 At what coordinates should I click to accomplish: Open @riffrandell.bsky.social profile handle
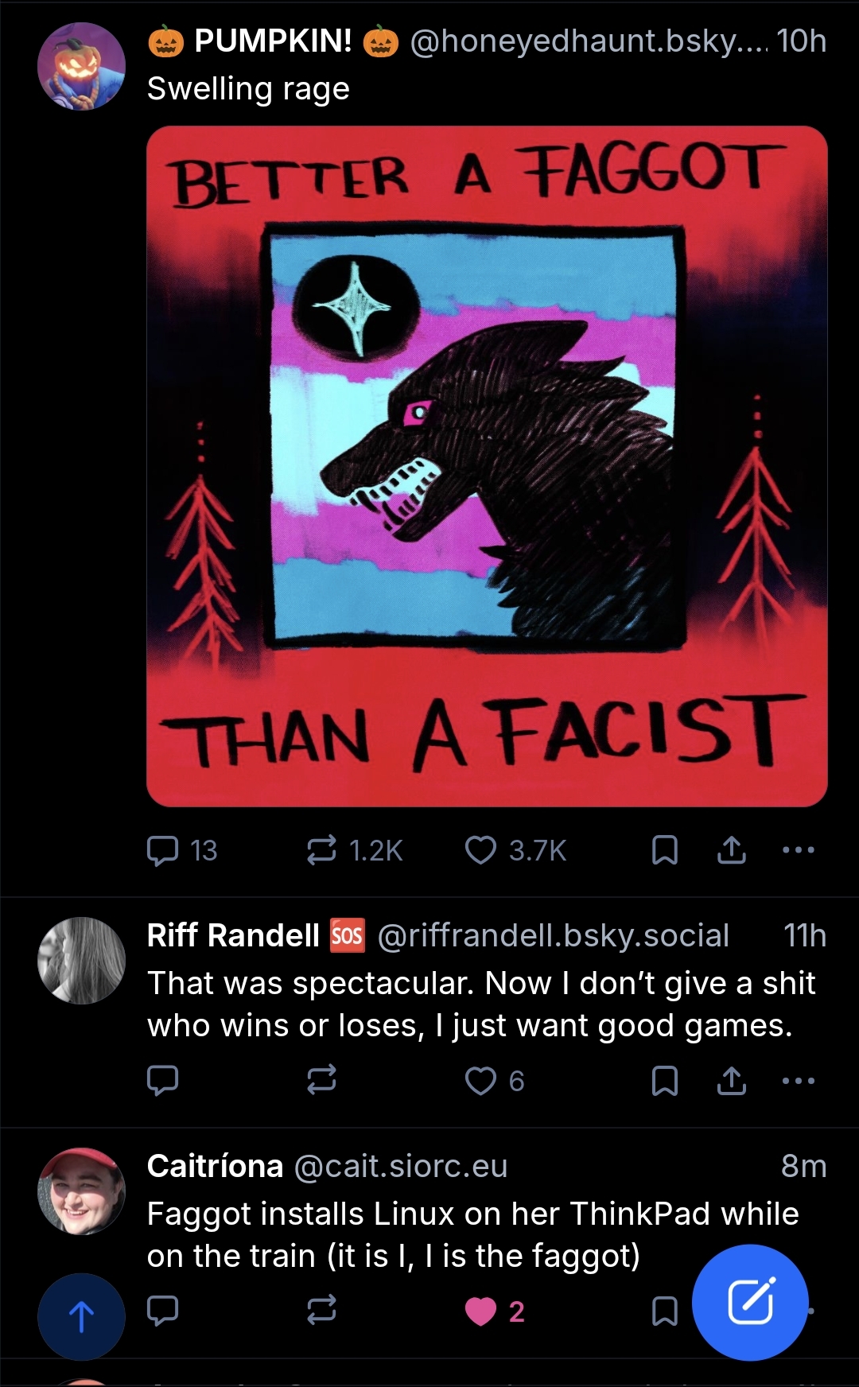click(554, 936)
